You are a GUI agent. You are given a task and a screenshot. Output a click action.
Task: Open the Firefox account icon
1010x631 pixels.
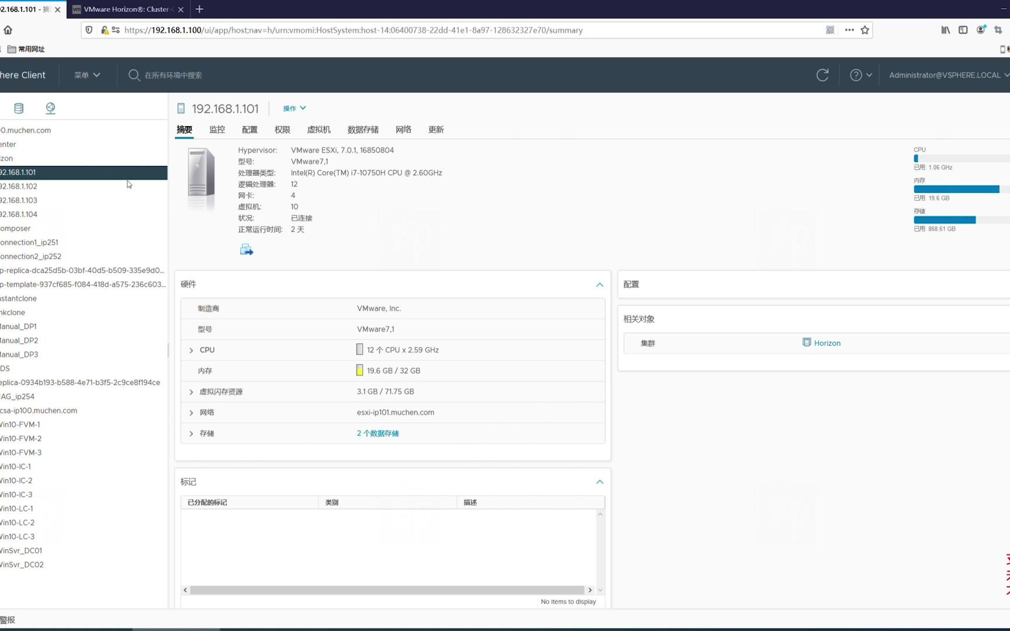coord(981,30)
